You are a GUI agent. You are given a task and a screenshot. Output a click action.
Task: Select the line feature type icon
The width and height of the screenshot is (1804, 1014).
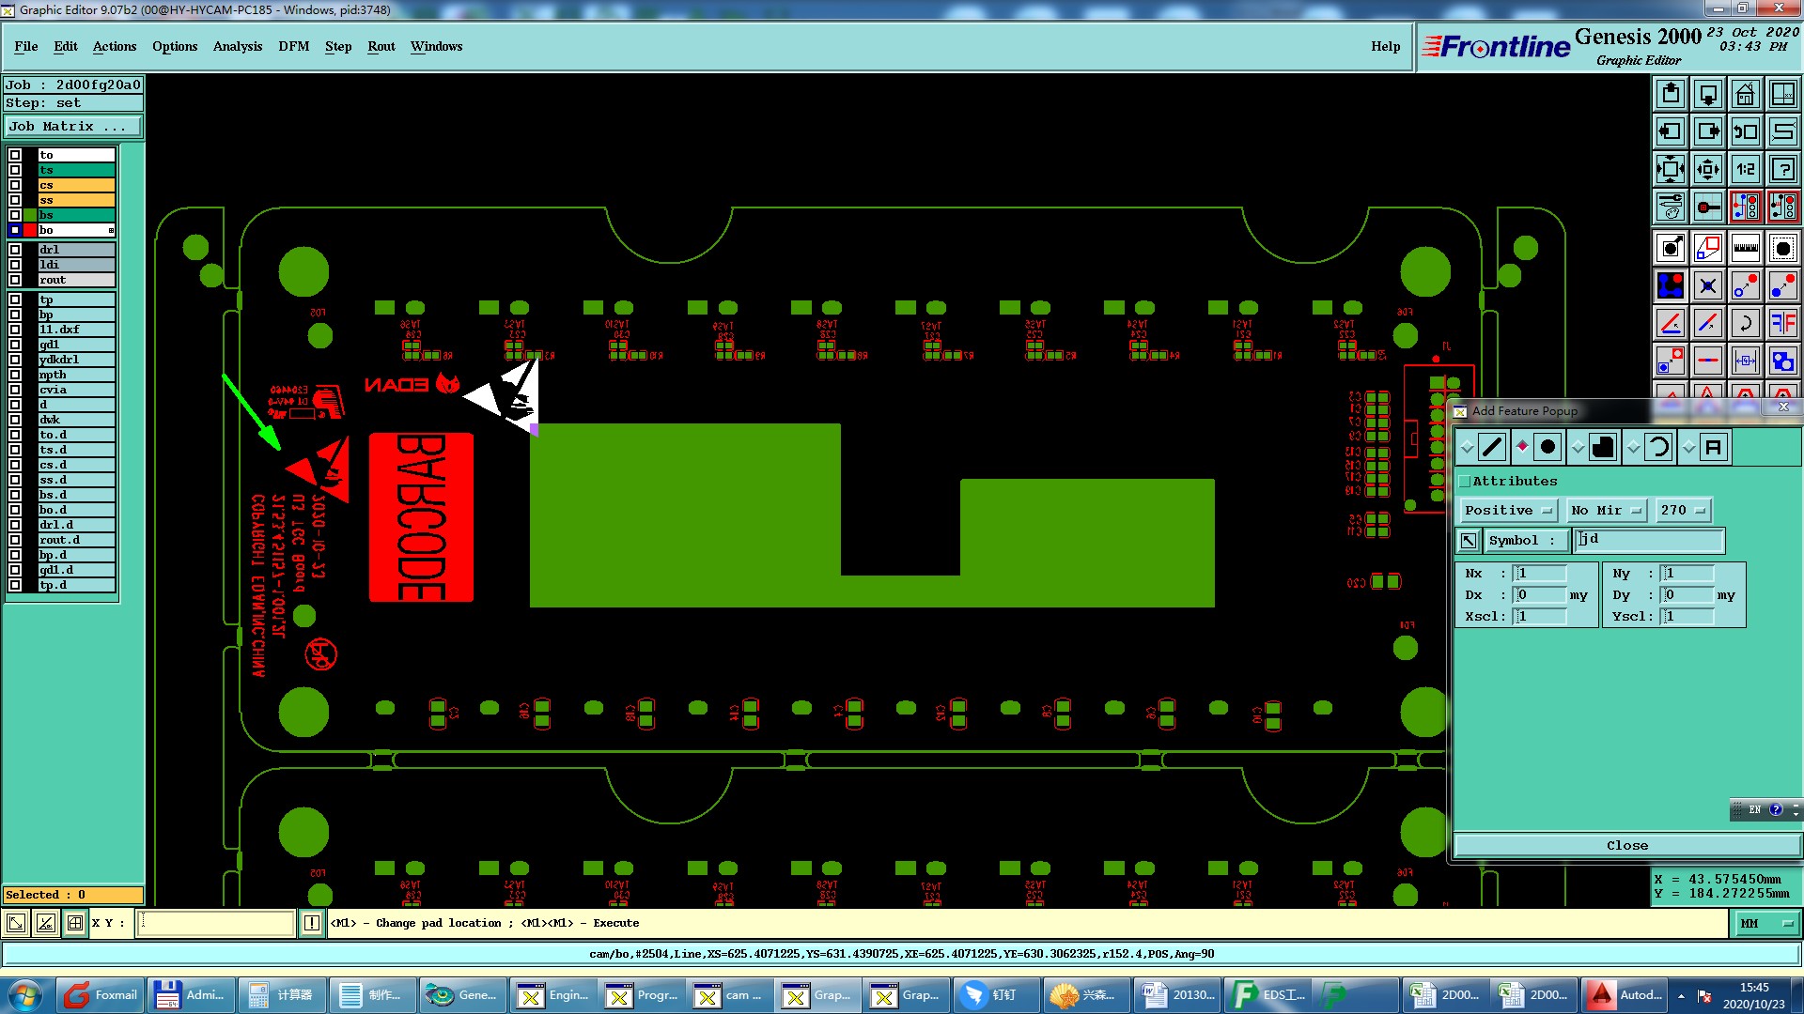click(x=1492, y=448)
